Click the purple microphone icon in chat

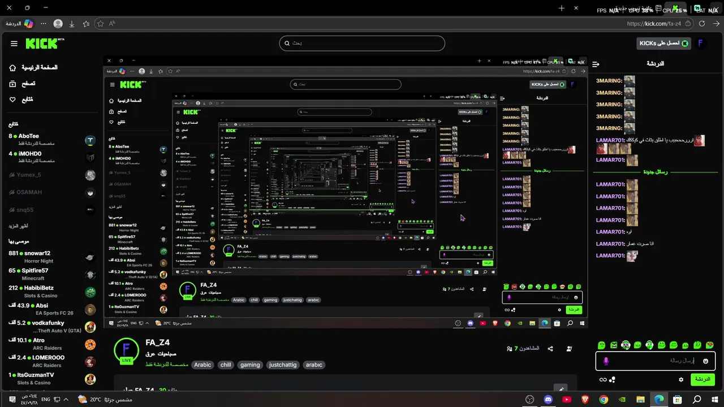click(606, 361)
